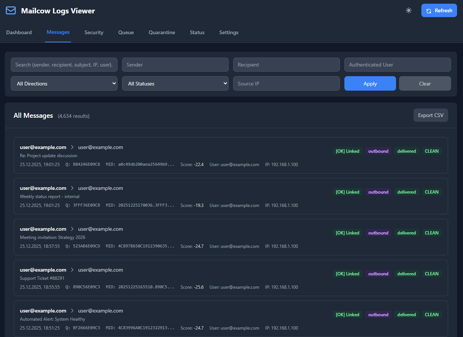Open the Settings tab
Image resolution: width=463 pixels, height=337 pixels.
point(229,32)
